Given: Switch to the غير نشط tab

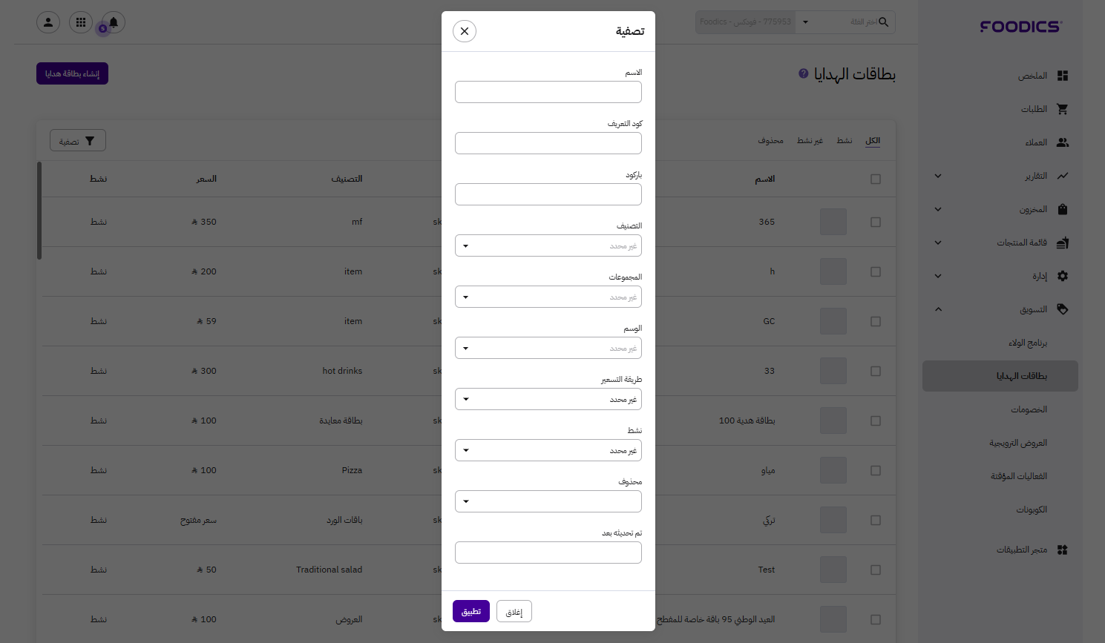Looking at the screenshot, I should point(810,141).
